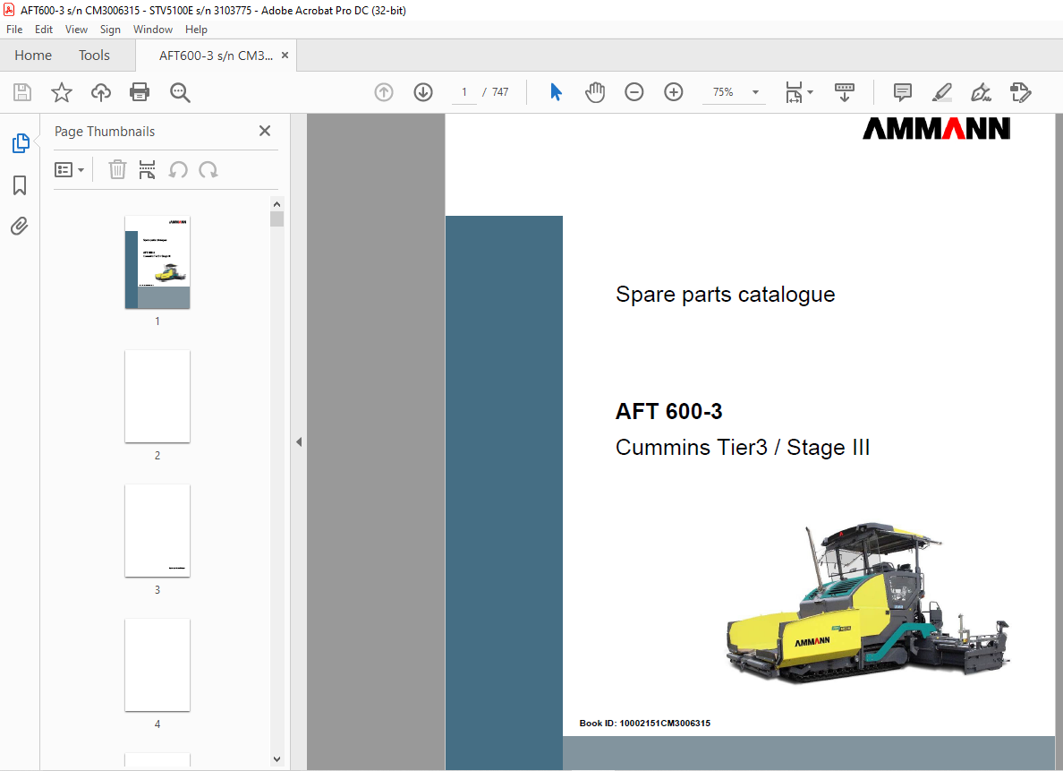Open the View menu
Viewport: 1063px width, 771px height.
point(76,30)
